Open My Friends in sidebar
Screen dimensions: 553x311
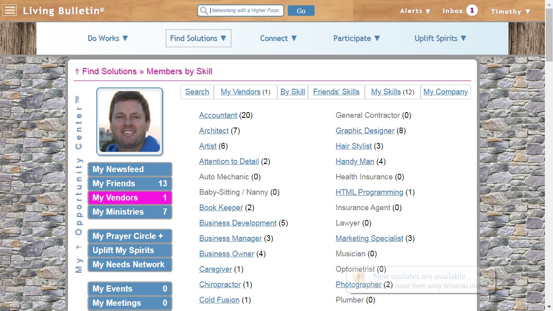click(130, 183)
